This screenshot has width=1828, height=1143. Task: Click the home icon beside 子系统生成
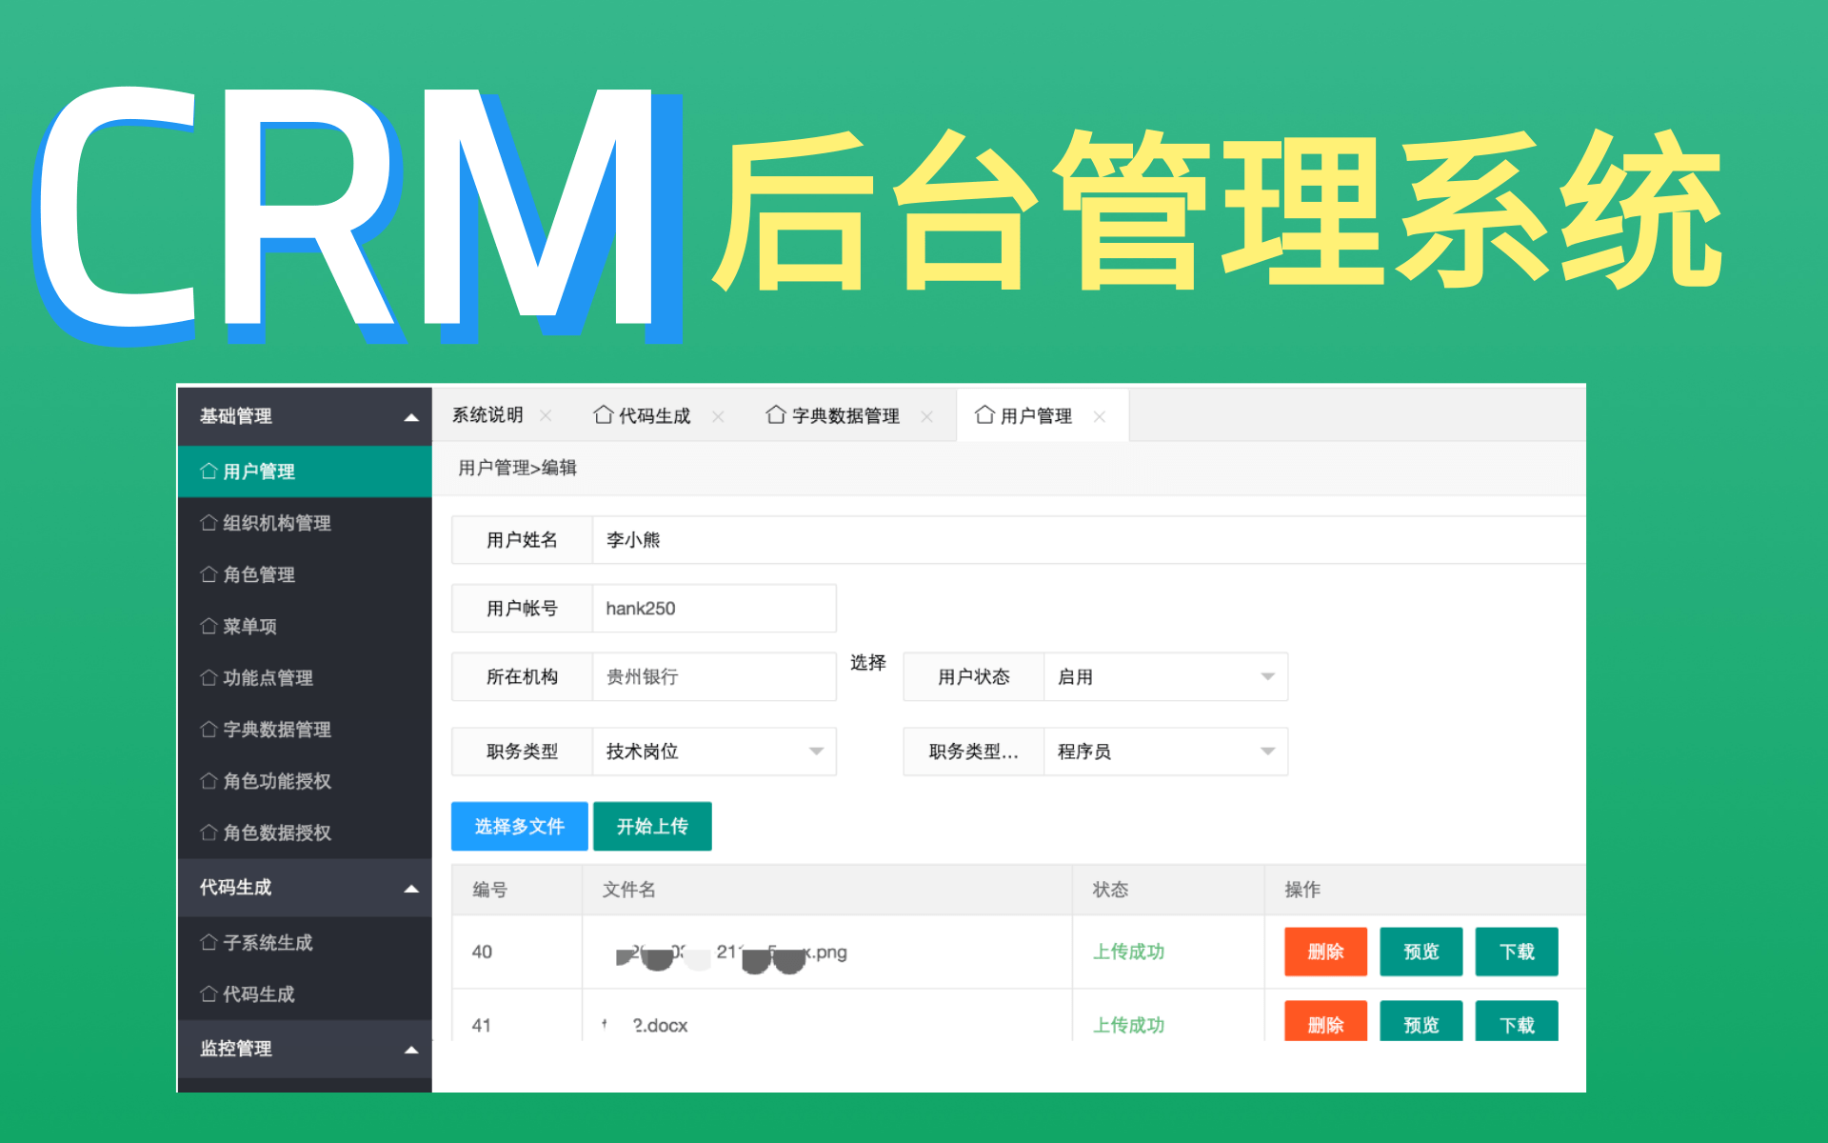click(x=209, y=942)
